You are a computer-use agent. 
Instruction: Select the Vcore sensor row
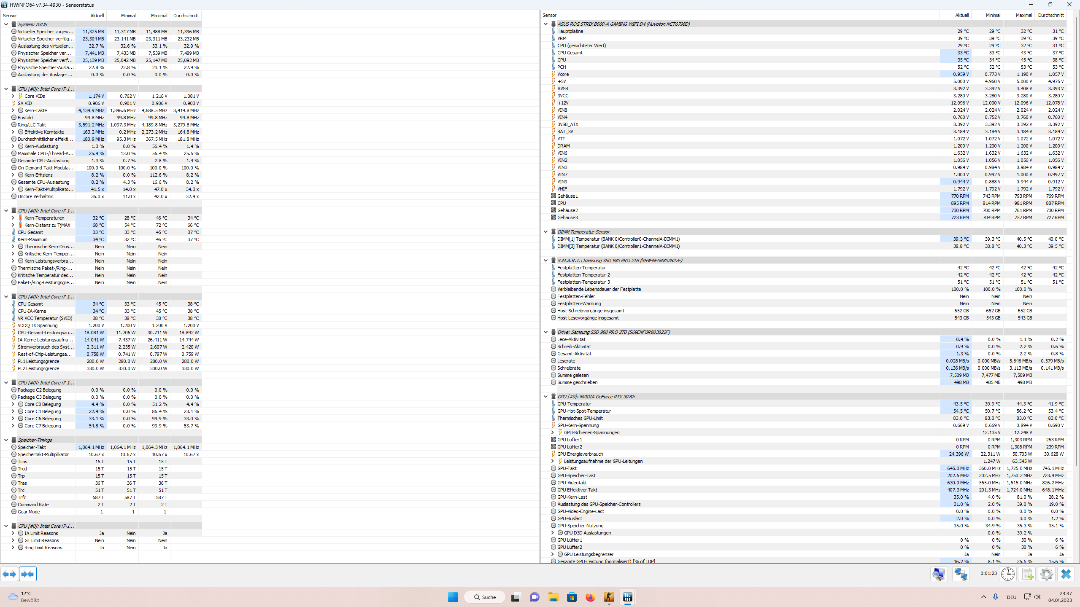pos(563,74)
